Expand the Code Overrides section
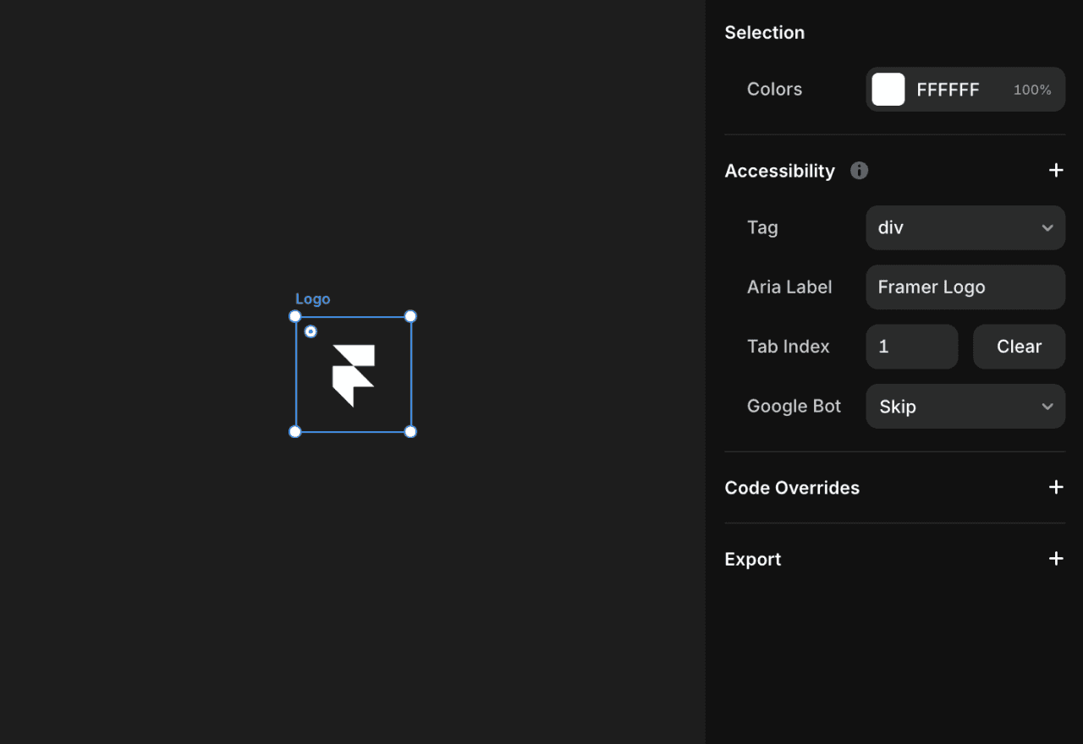The image size is (1083, 744). pos(1056,487)
